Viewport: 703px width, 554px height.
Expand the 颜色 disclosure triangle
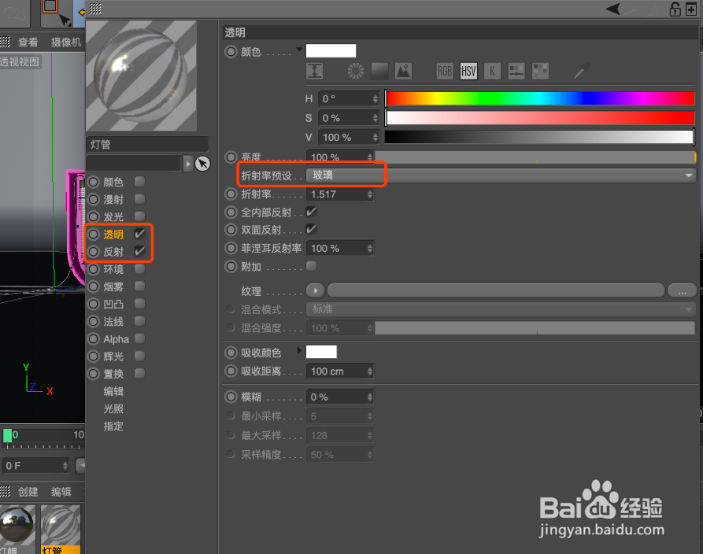click(x=299, y=50)
